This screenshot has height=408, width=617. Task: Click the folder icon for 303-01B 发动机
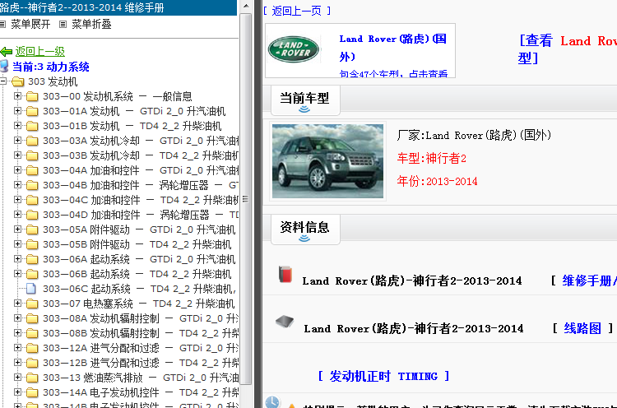tap(32, 126)
